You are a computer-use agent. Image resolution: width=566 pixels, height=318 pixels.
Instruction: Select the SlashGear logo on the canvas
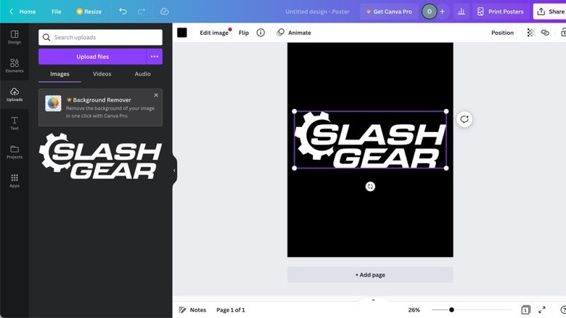pyautogui.click(x=370, y=140)
